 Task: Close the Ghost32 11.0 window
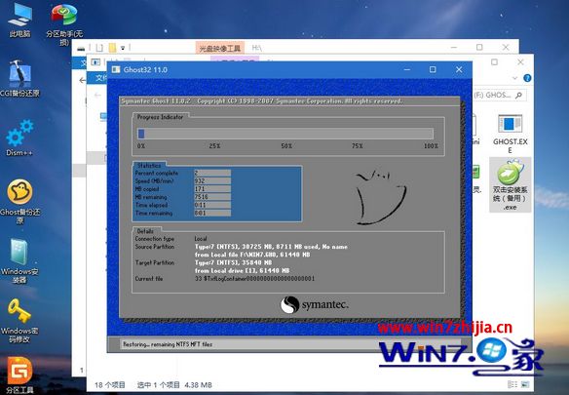tap(459, 69)
